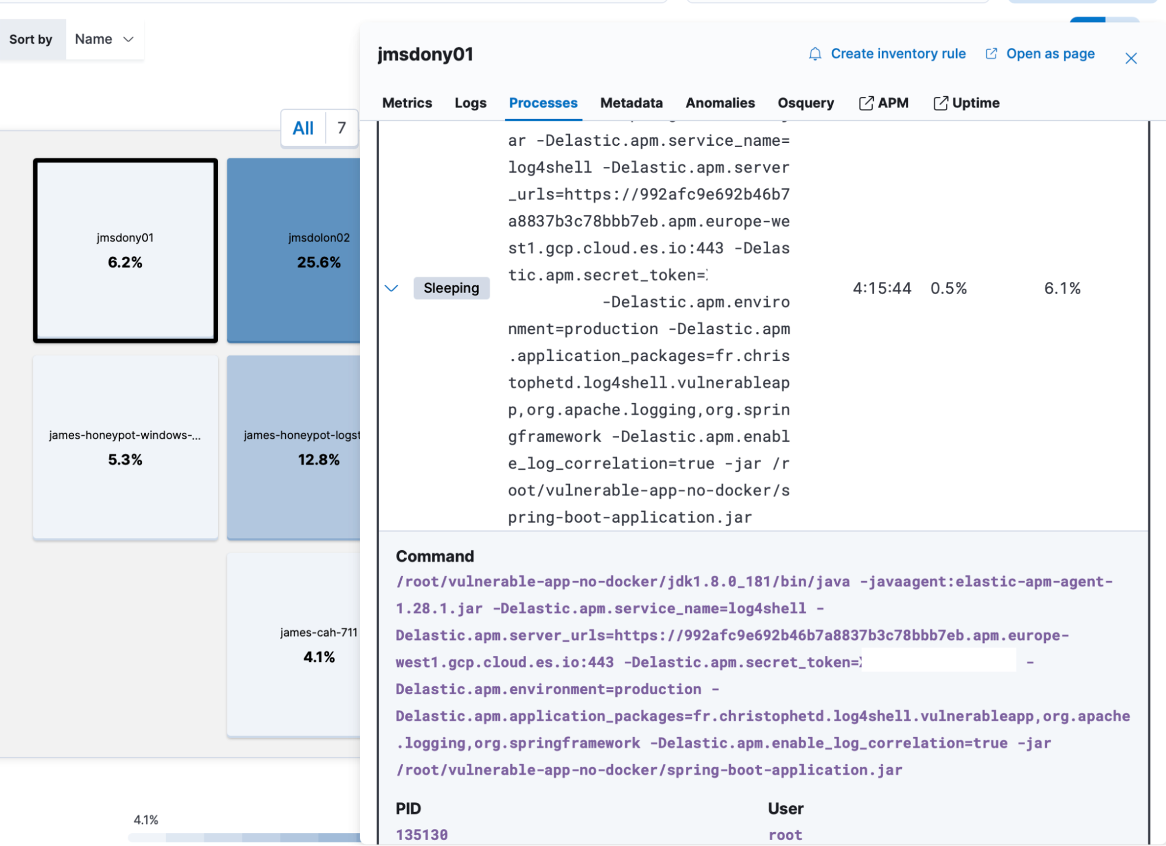
Task: Select the jmsdolon02 host tile
Action: [293, 250]
